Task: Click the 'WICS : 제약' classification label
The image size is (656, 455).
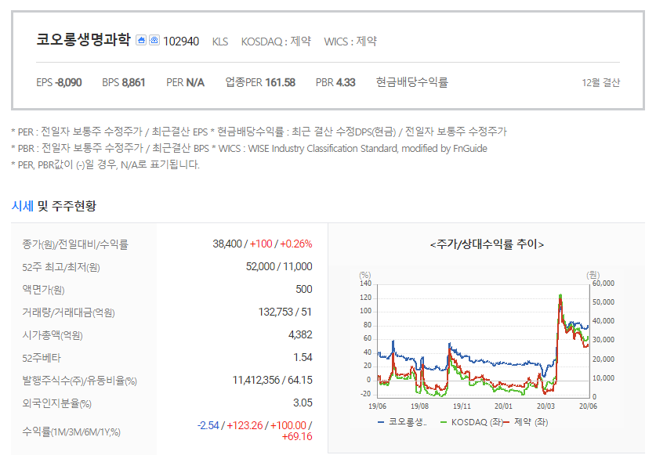Action: (350, 42)
